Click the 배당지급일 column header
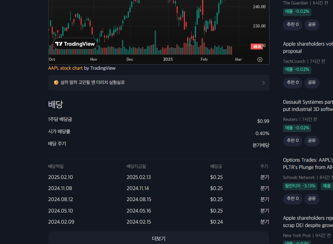Image resolution: width=333 pixels, height=244 pixels. (x=136, y=166)
